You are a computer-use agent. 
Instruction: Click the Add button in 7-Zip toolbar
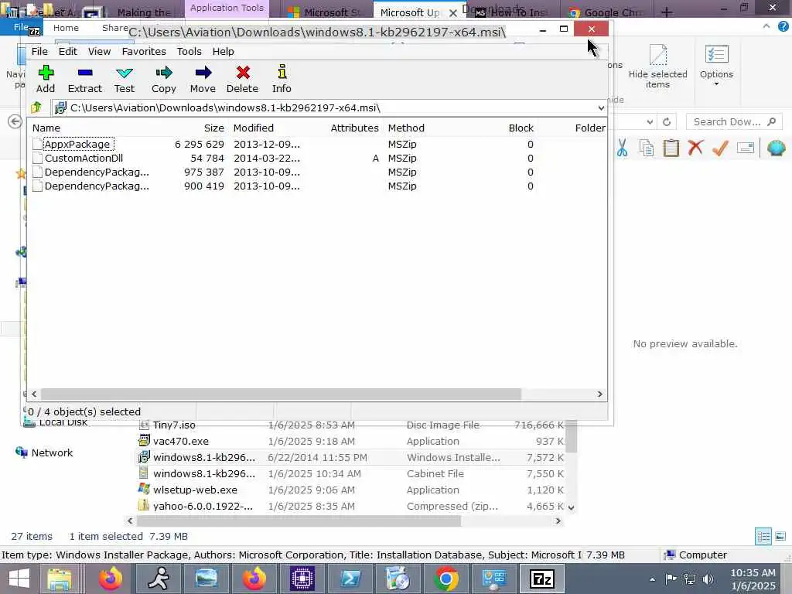[x=46, y=79]
